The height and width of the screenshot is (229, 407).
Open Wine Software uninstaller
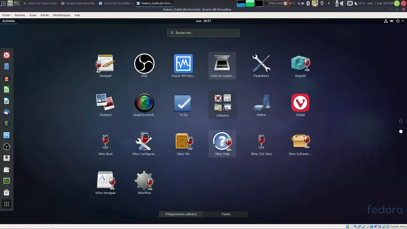[300, 144]
